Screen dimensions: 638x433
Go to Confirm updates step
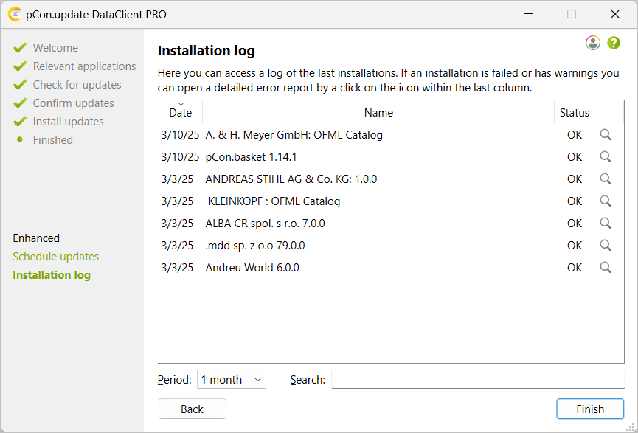point(73,103)
